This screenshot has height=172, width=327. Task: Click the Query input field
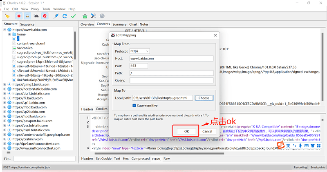(x=171, y=80)
